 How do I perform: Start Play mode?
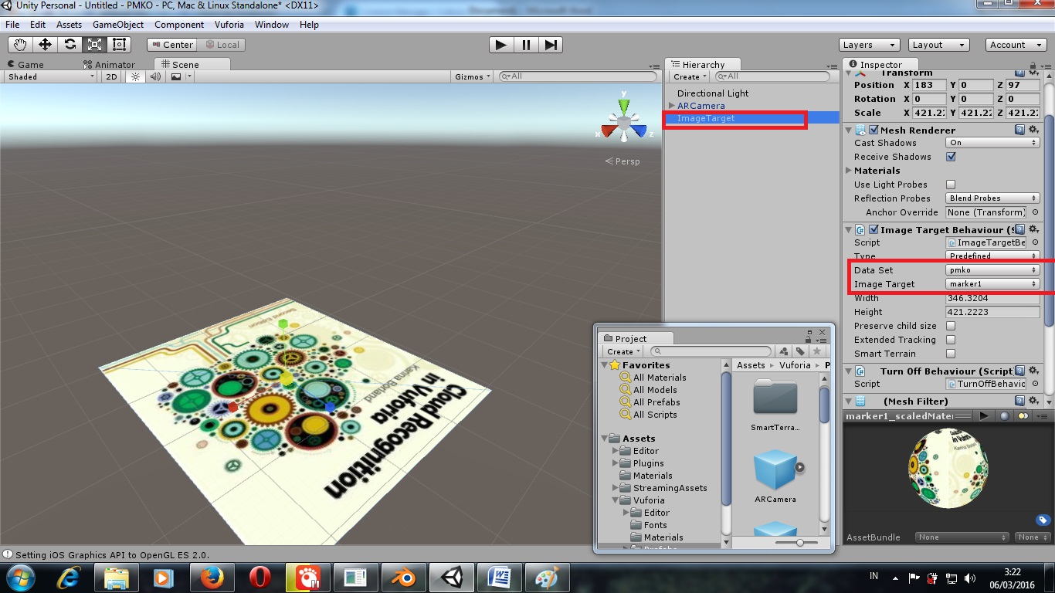(x=501, y=45)
